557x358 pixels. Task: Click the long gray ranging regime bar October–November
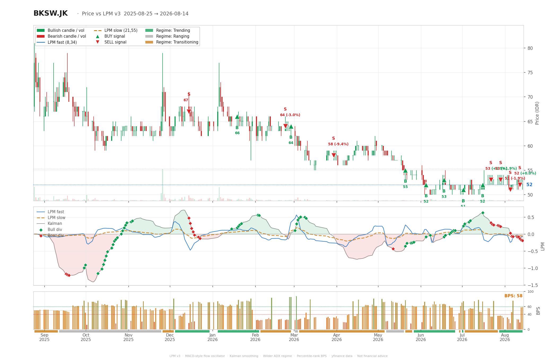[110, 331]
